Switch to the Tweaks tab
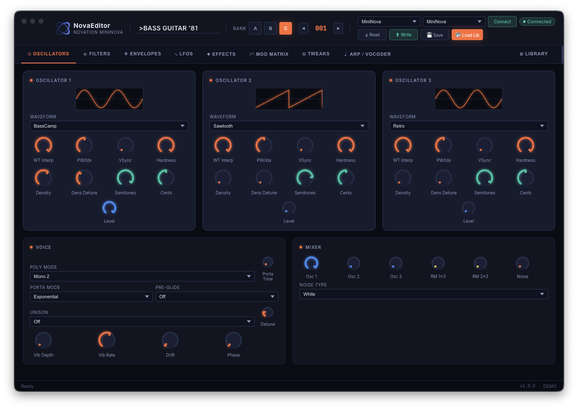The image size is (578, 409). 316,54
